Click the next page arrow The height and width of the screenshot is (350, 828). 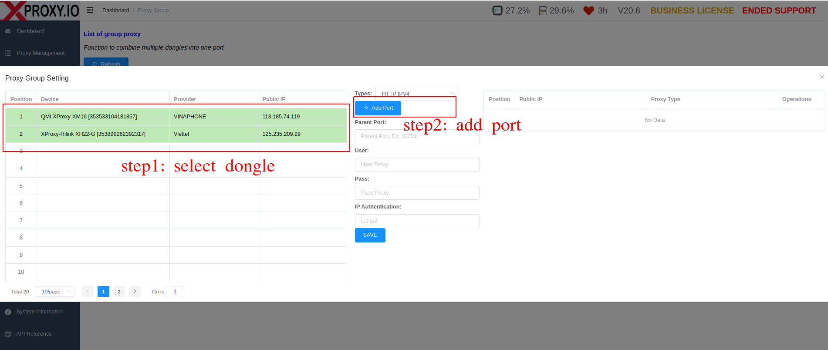click(x=135, y=292)
